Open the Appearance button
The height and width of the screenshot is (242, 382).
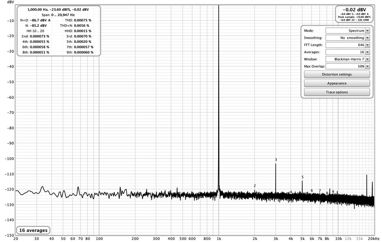pyautogui.click(x=337, y=83)
